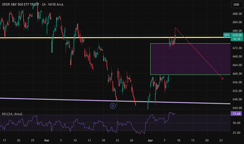244x144 pixels.
Task: Click the 678.00 current price label
Action: [x=237, y=35]
